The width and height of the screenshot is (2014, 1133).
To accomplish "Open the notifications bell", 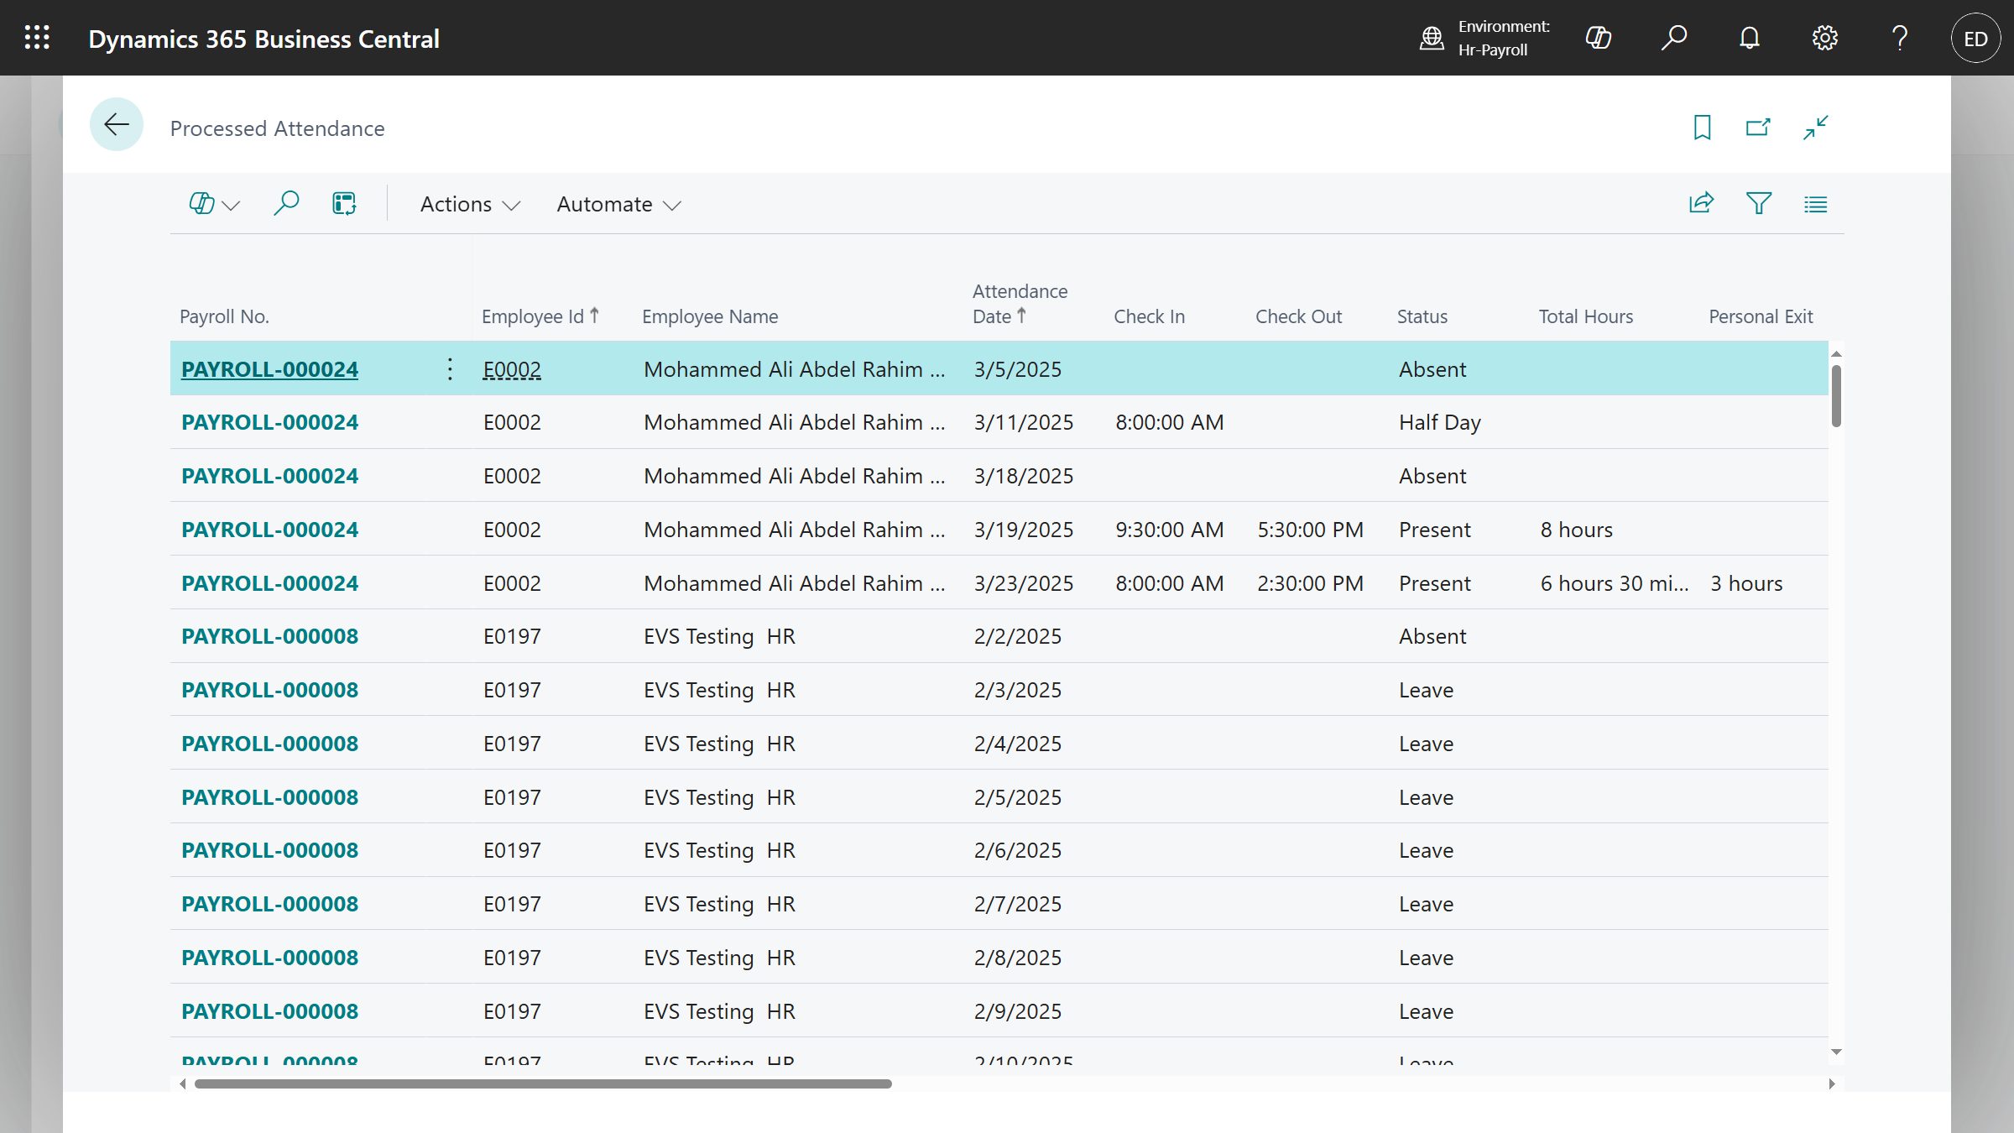I will point(1749,38).
